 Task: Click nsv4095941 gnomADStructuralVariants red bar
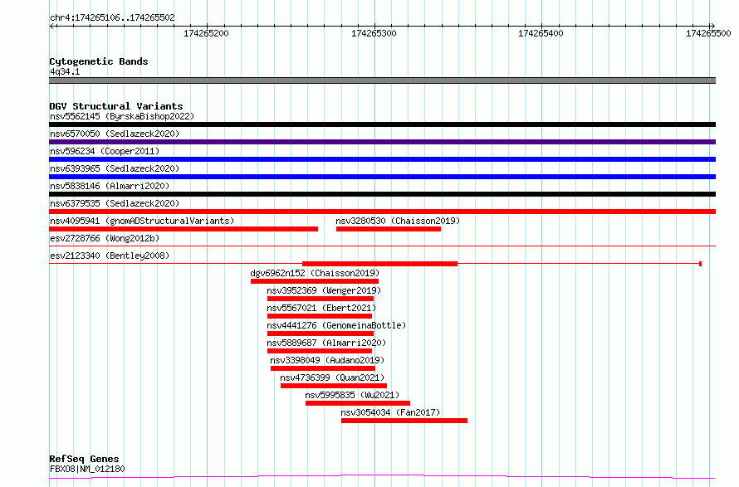pos(184,229)
